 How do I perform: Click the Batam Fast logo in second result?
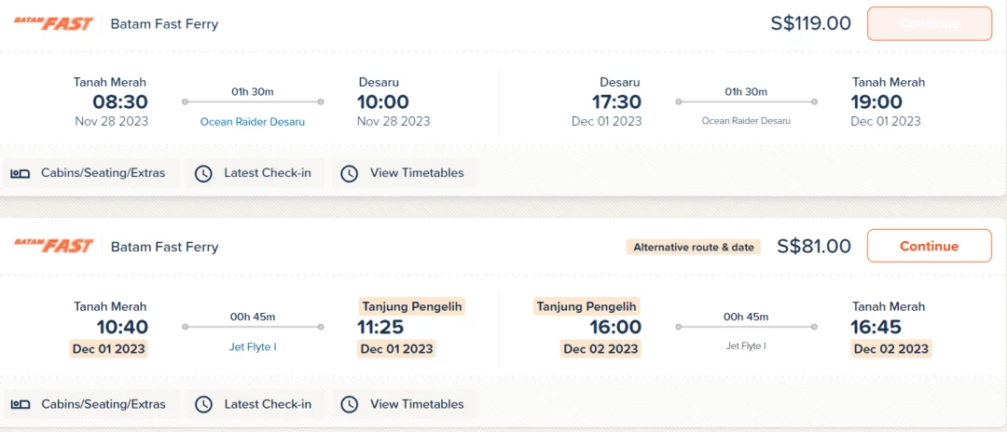[54, 246]
